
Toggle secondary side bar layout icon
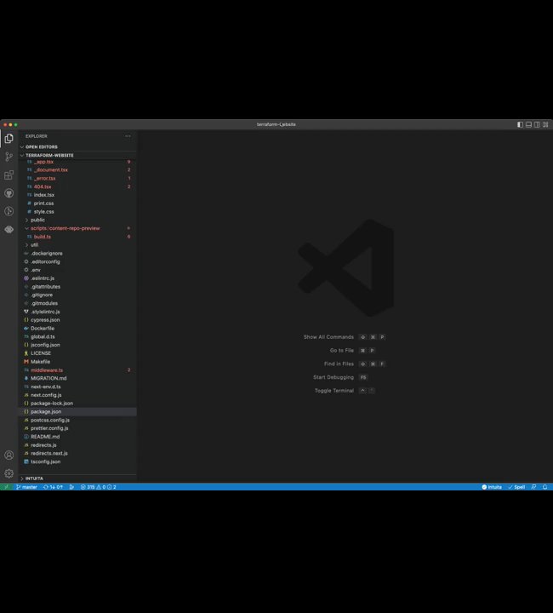[537, 124]
